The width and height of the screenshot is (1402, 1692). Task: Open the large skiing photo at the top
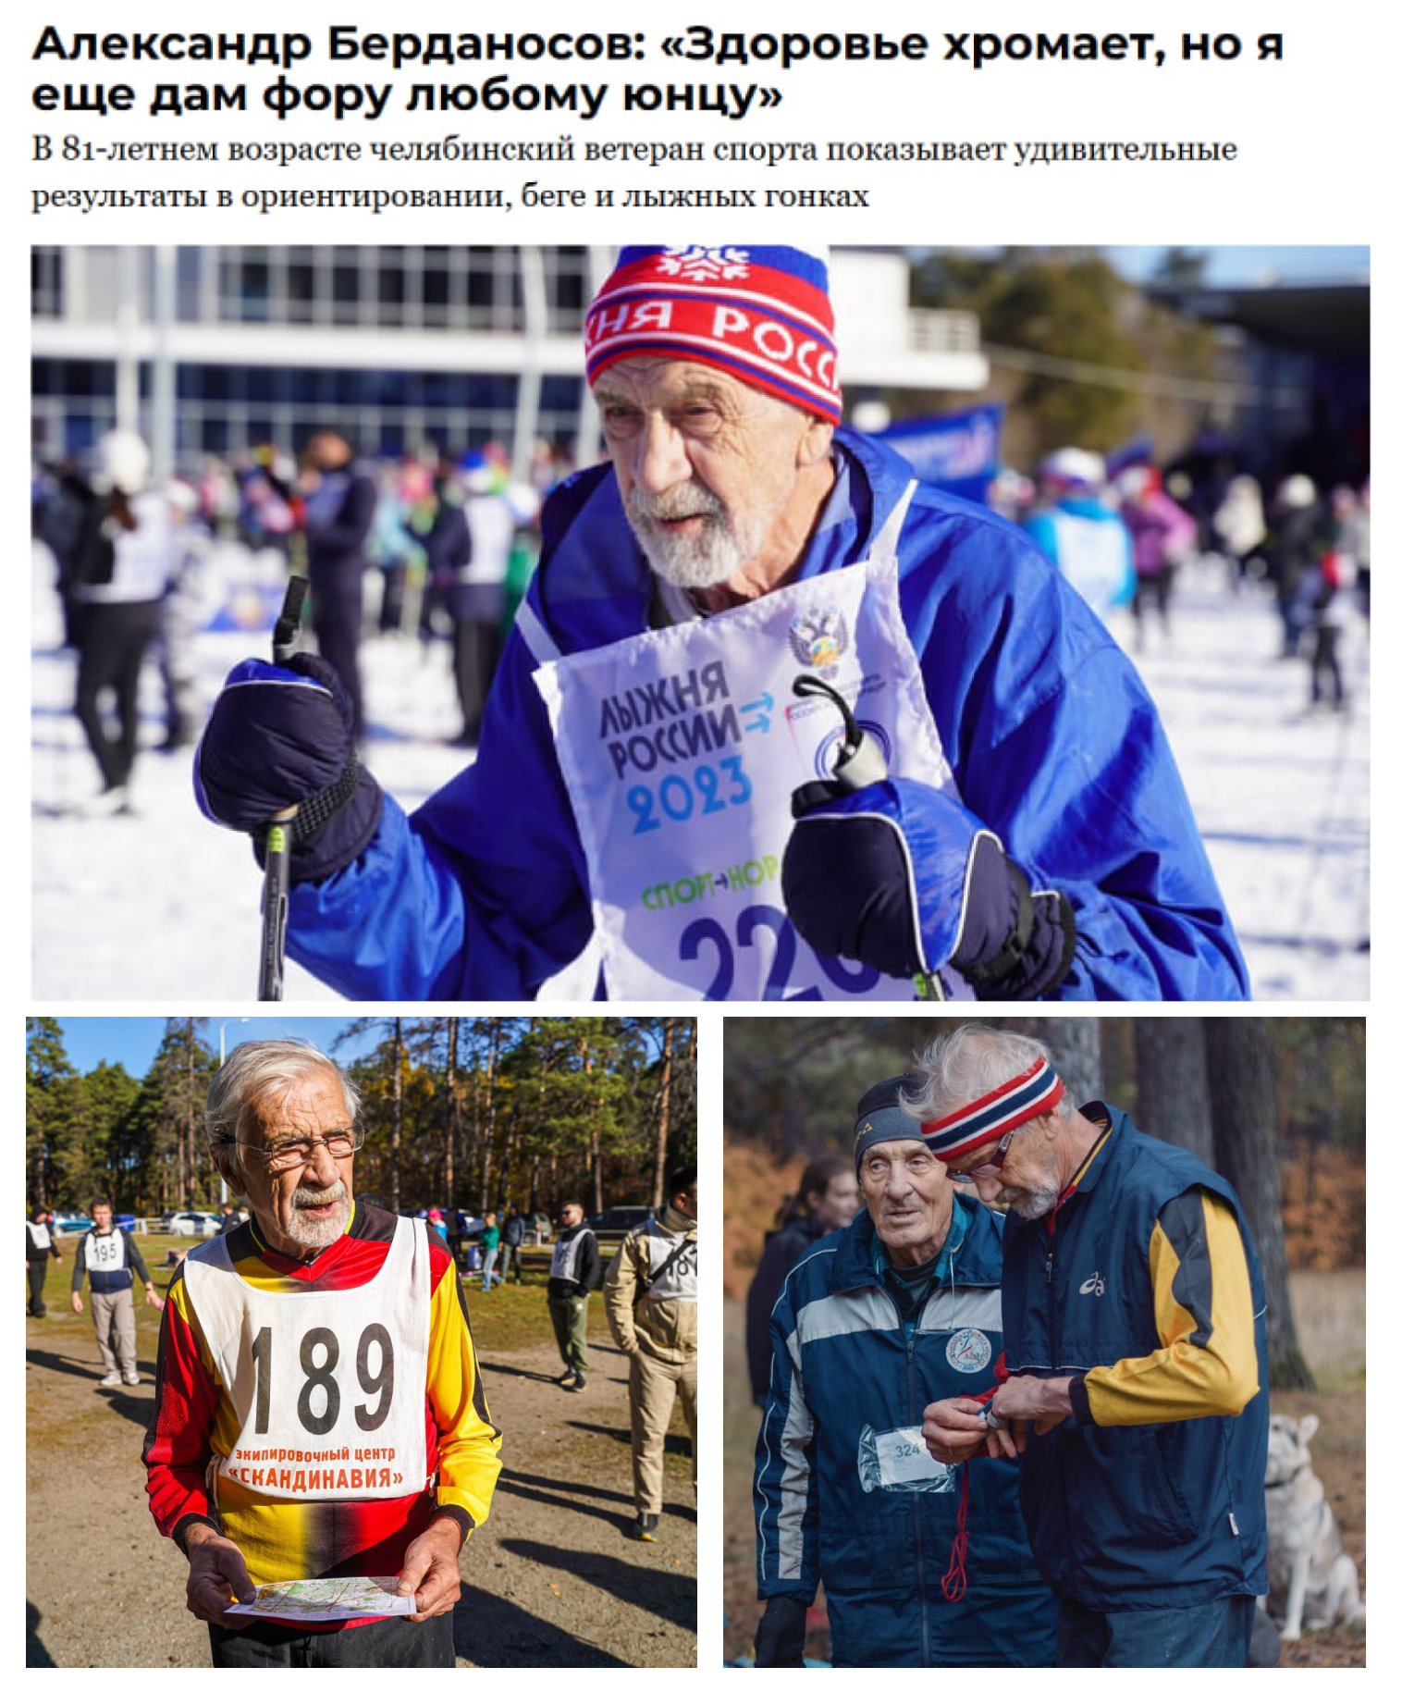[700, 623]
